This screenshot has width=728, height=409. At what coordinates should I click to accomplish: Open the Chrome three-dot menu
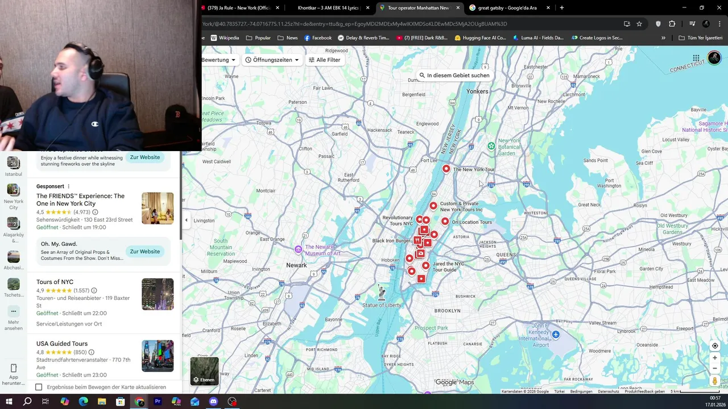pyautogui.click(x=718, y=24)
